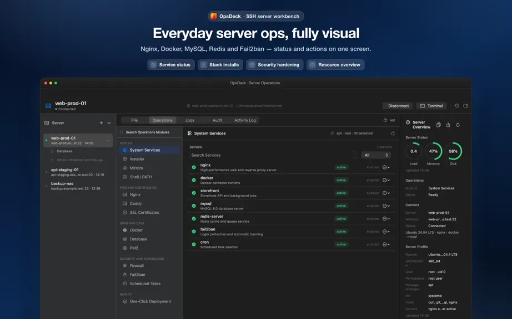The width and height of the screenshot is (512, 319).
Task: Open actions menu for nginx service
Action: tap(386, 167)
